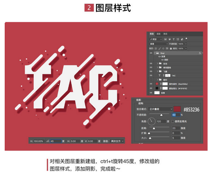
Task: Show the hidden 图形 group
Action: pos(151,80)
